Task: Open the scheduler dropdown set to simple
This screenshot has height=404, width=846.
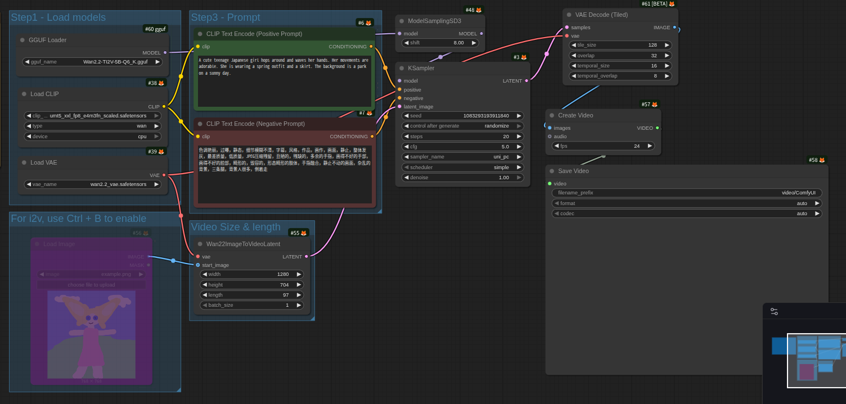Action: tap(462, 167)
